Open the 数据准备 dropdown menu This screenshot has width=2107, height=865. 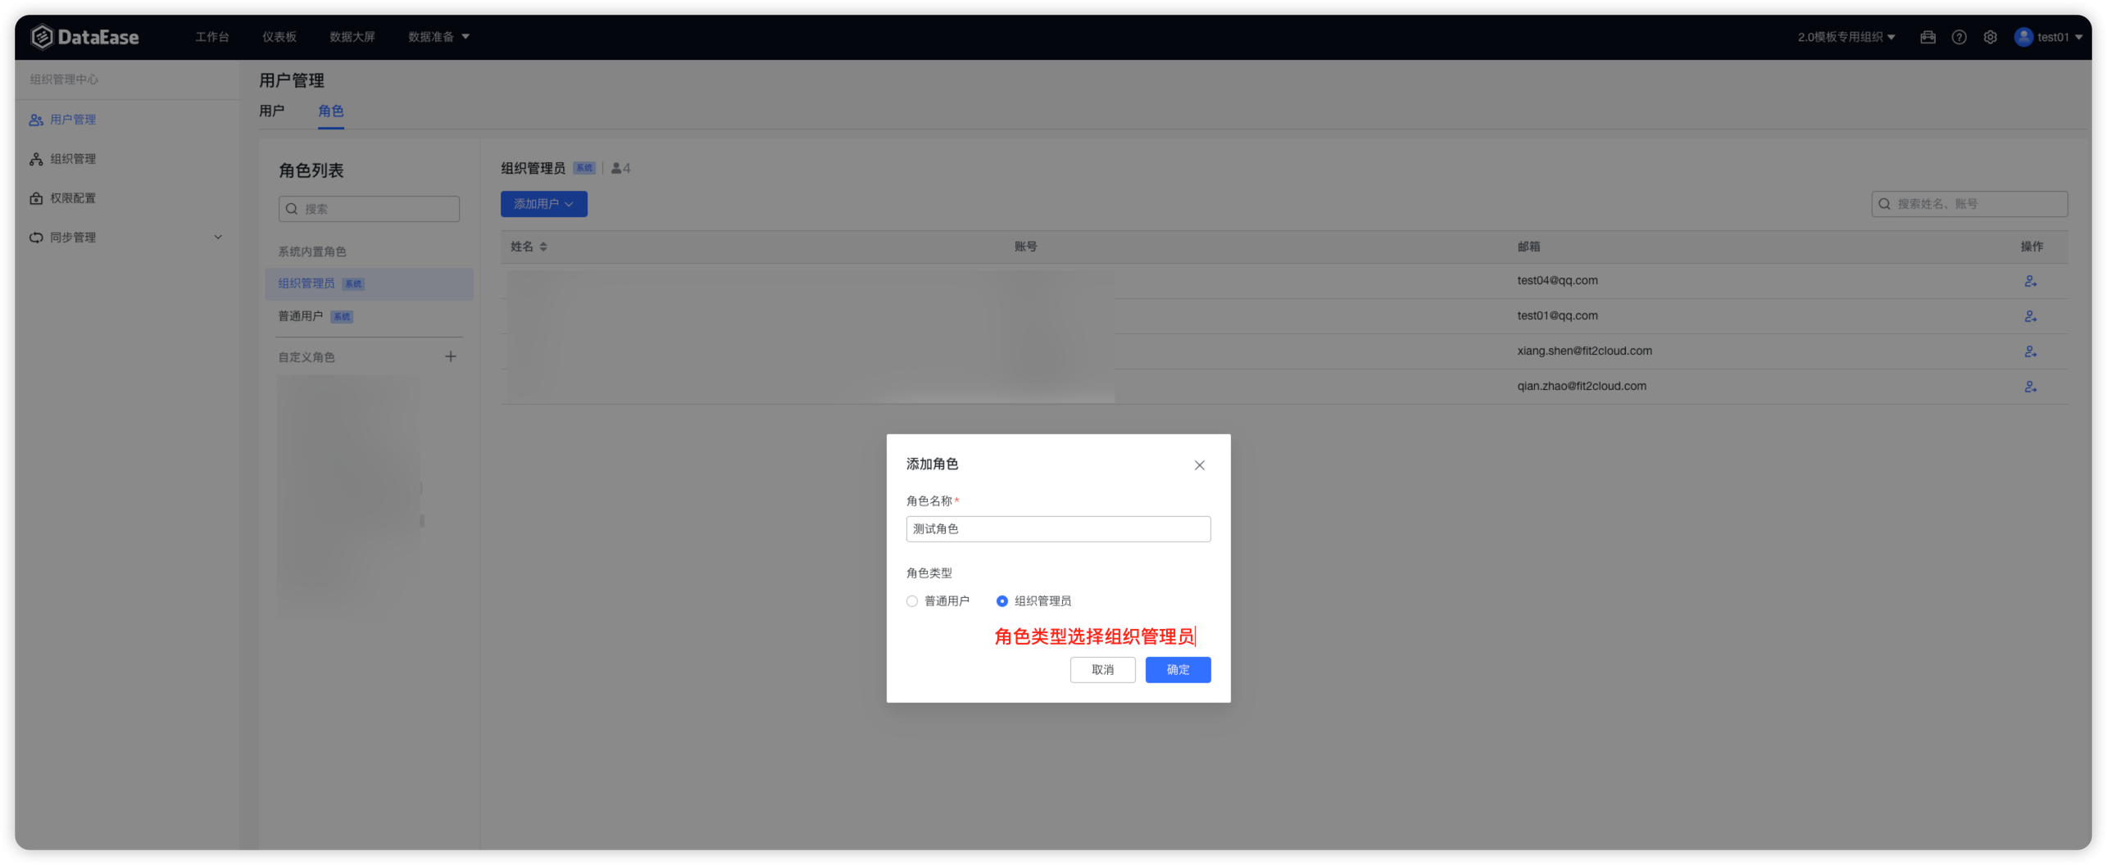click(438, 37)
